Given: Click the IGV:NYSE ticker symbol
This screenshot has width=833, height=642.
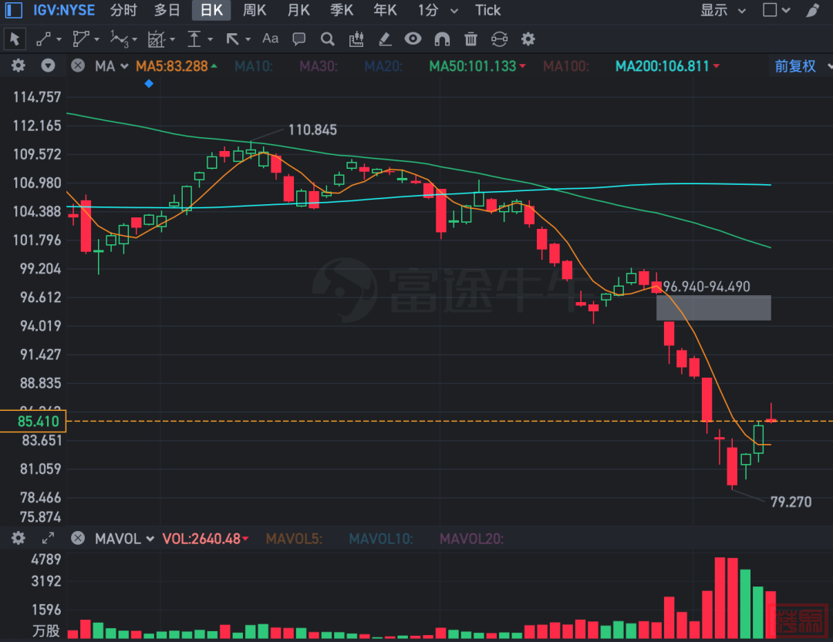Looking at the screenshot, I should click(63, 11).
